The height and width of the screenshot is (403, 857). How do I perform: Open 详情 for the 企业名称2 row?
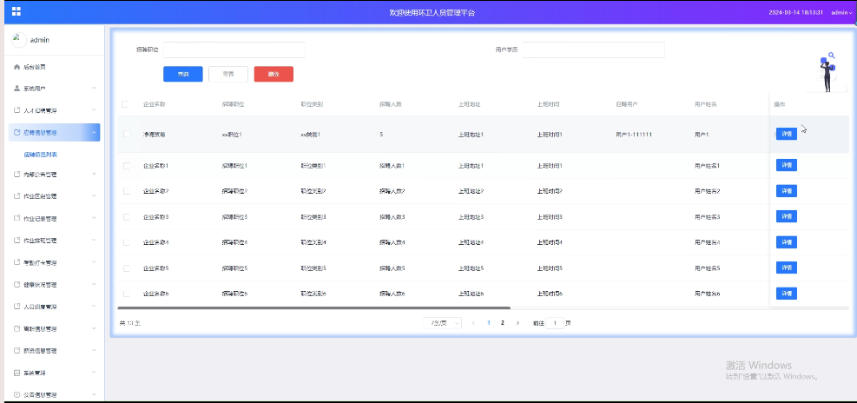pyautogui.click(x=787, y=191)
